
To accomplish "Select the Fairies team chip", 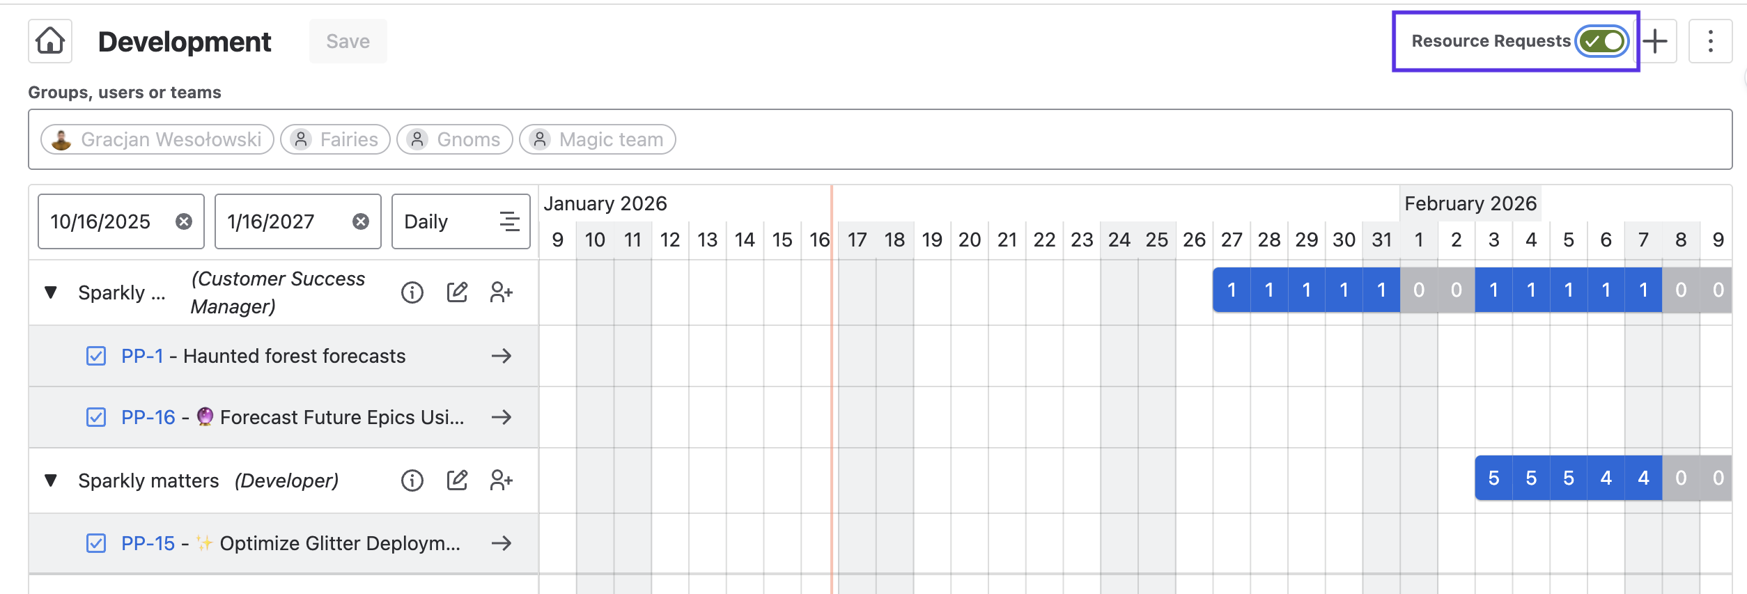I will coord(336,139).
